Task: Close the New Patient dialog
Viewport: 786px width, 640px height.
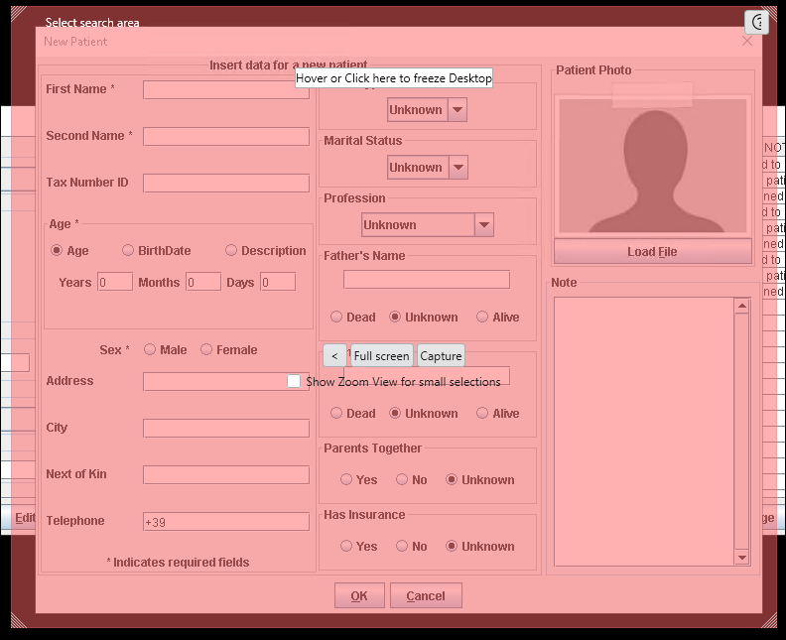Action: click(x=747, y=41)
